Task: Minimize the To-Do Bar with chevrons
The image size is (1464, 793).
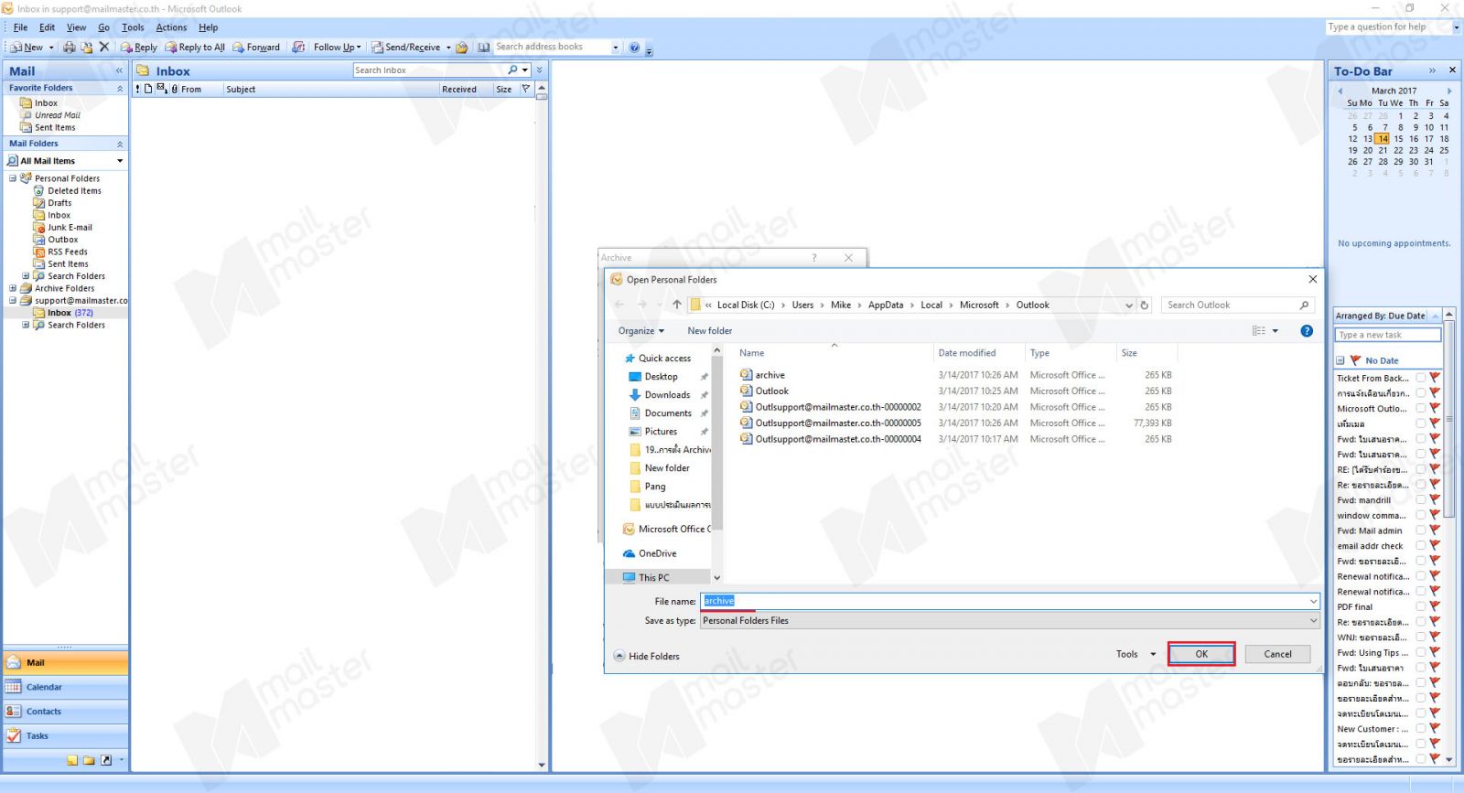Action: pos(1432,70)
